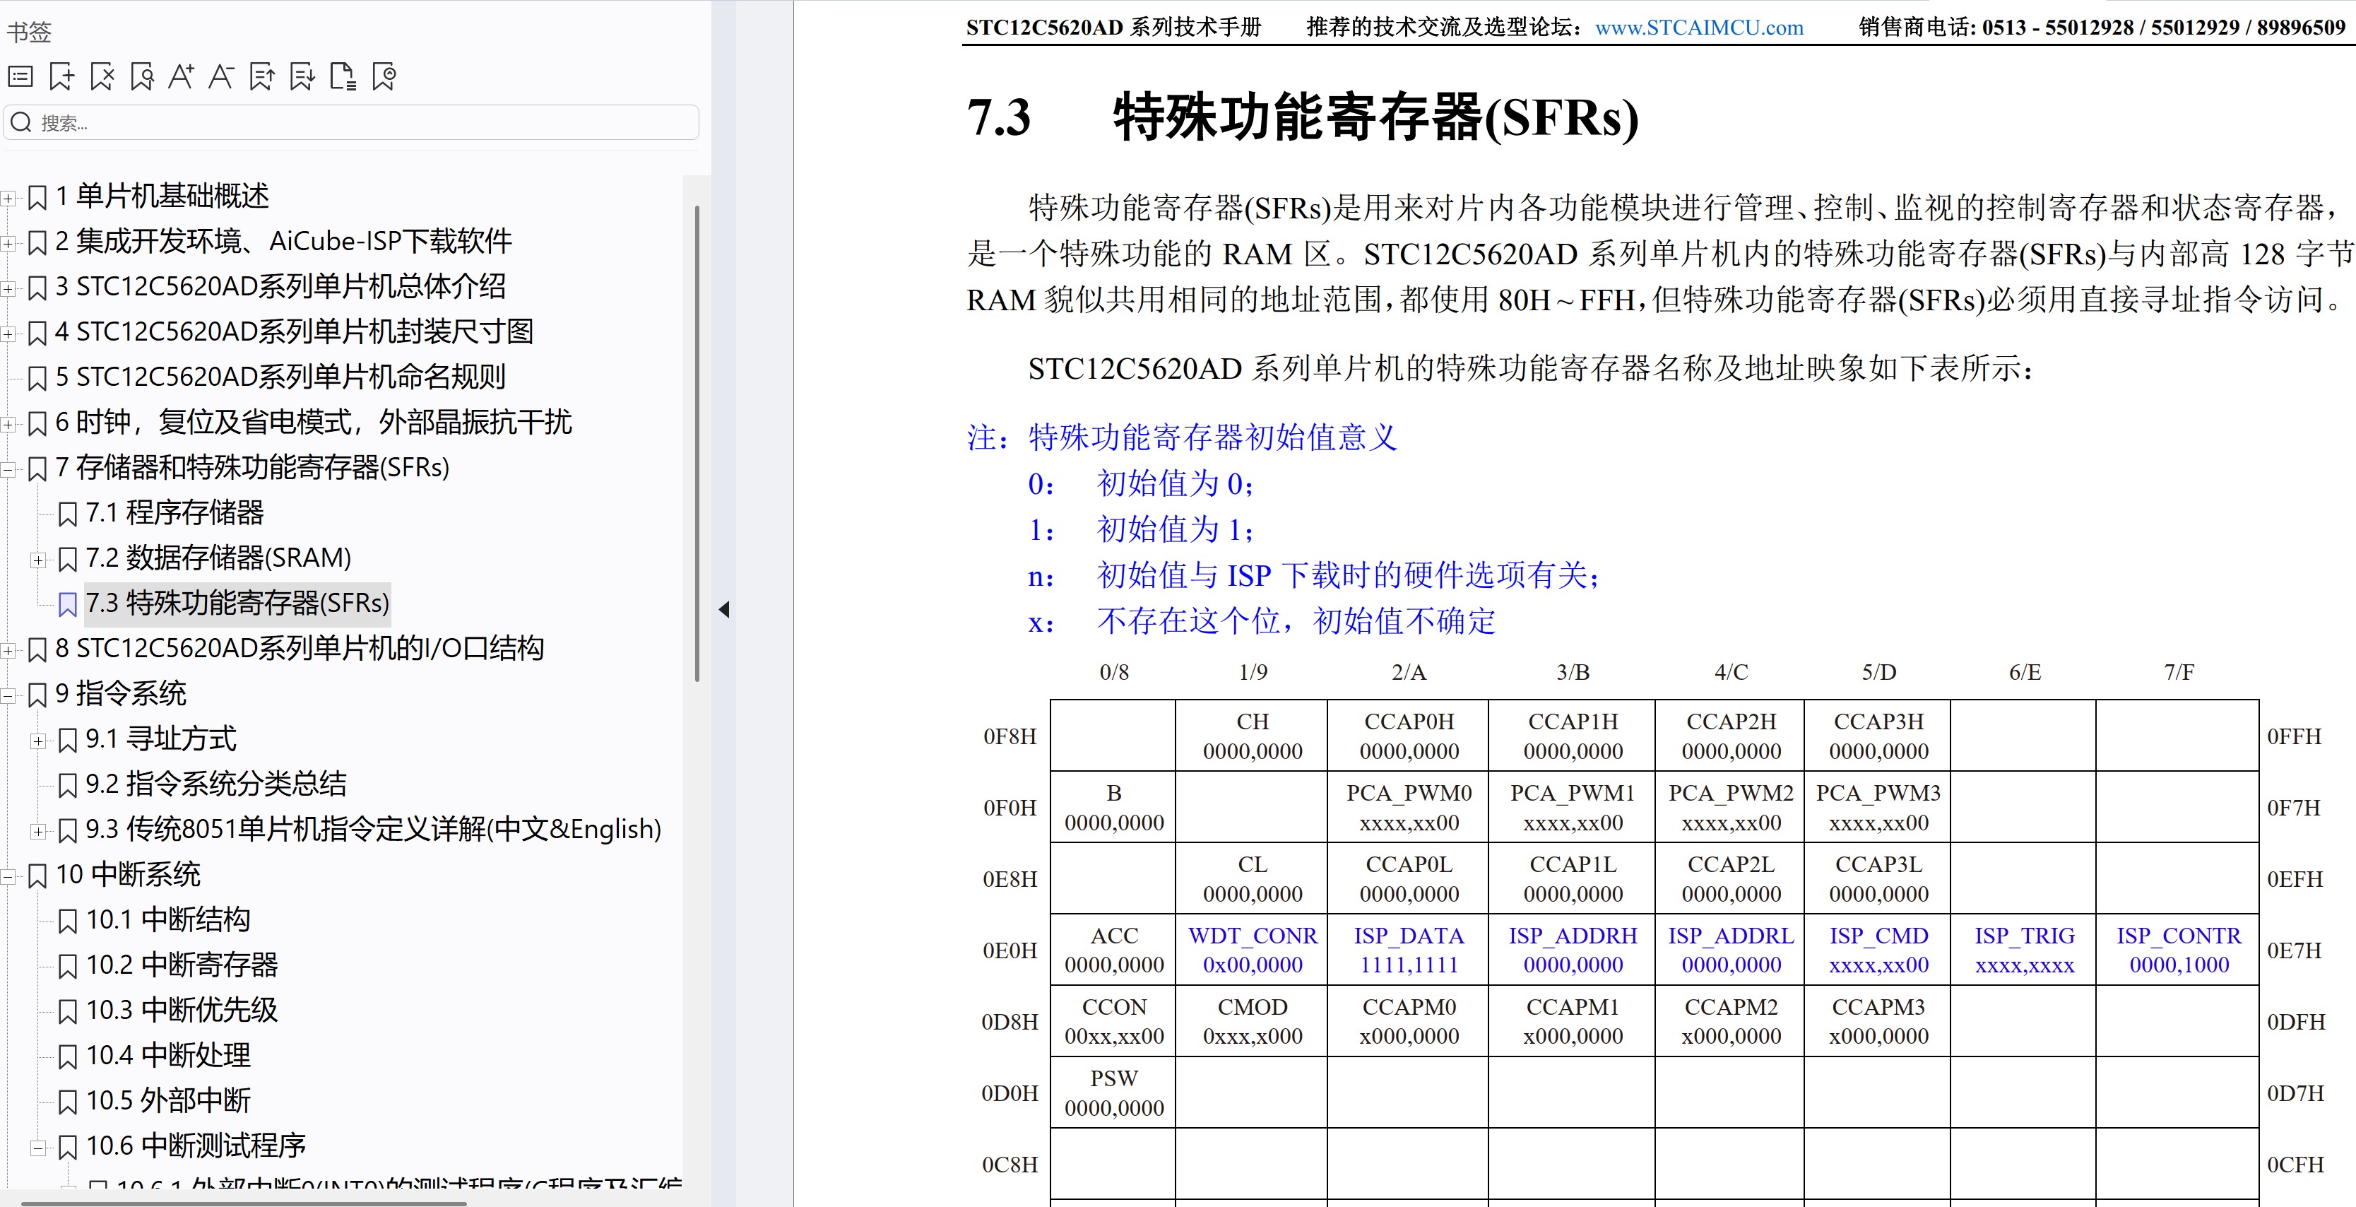The image size is (2356, 1207).
Task: Collapse bookmark 9 指令系统
Action: [x=7, y=695]
